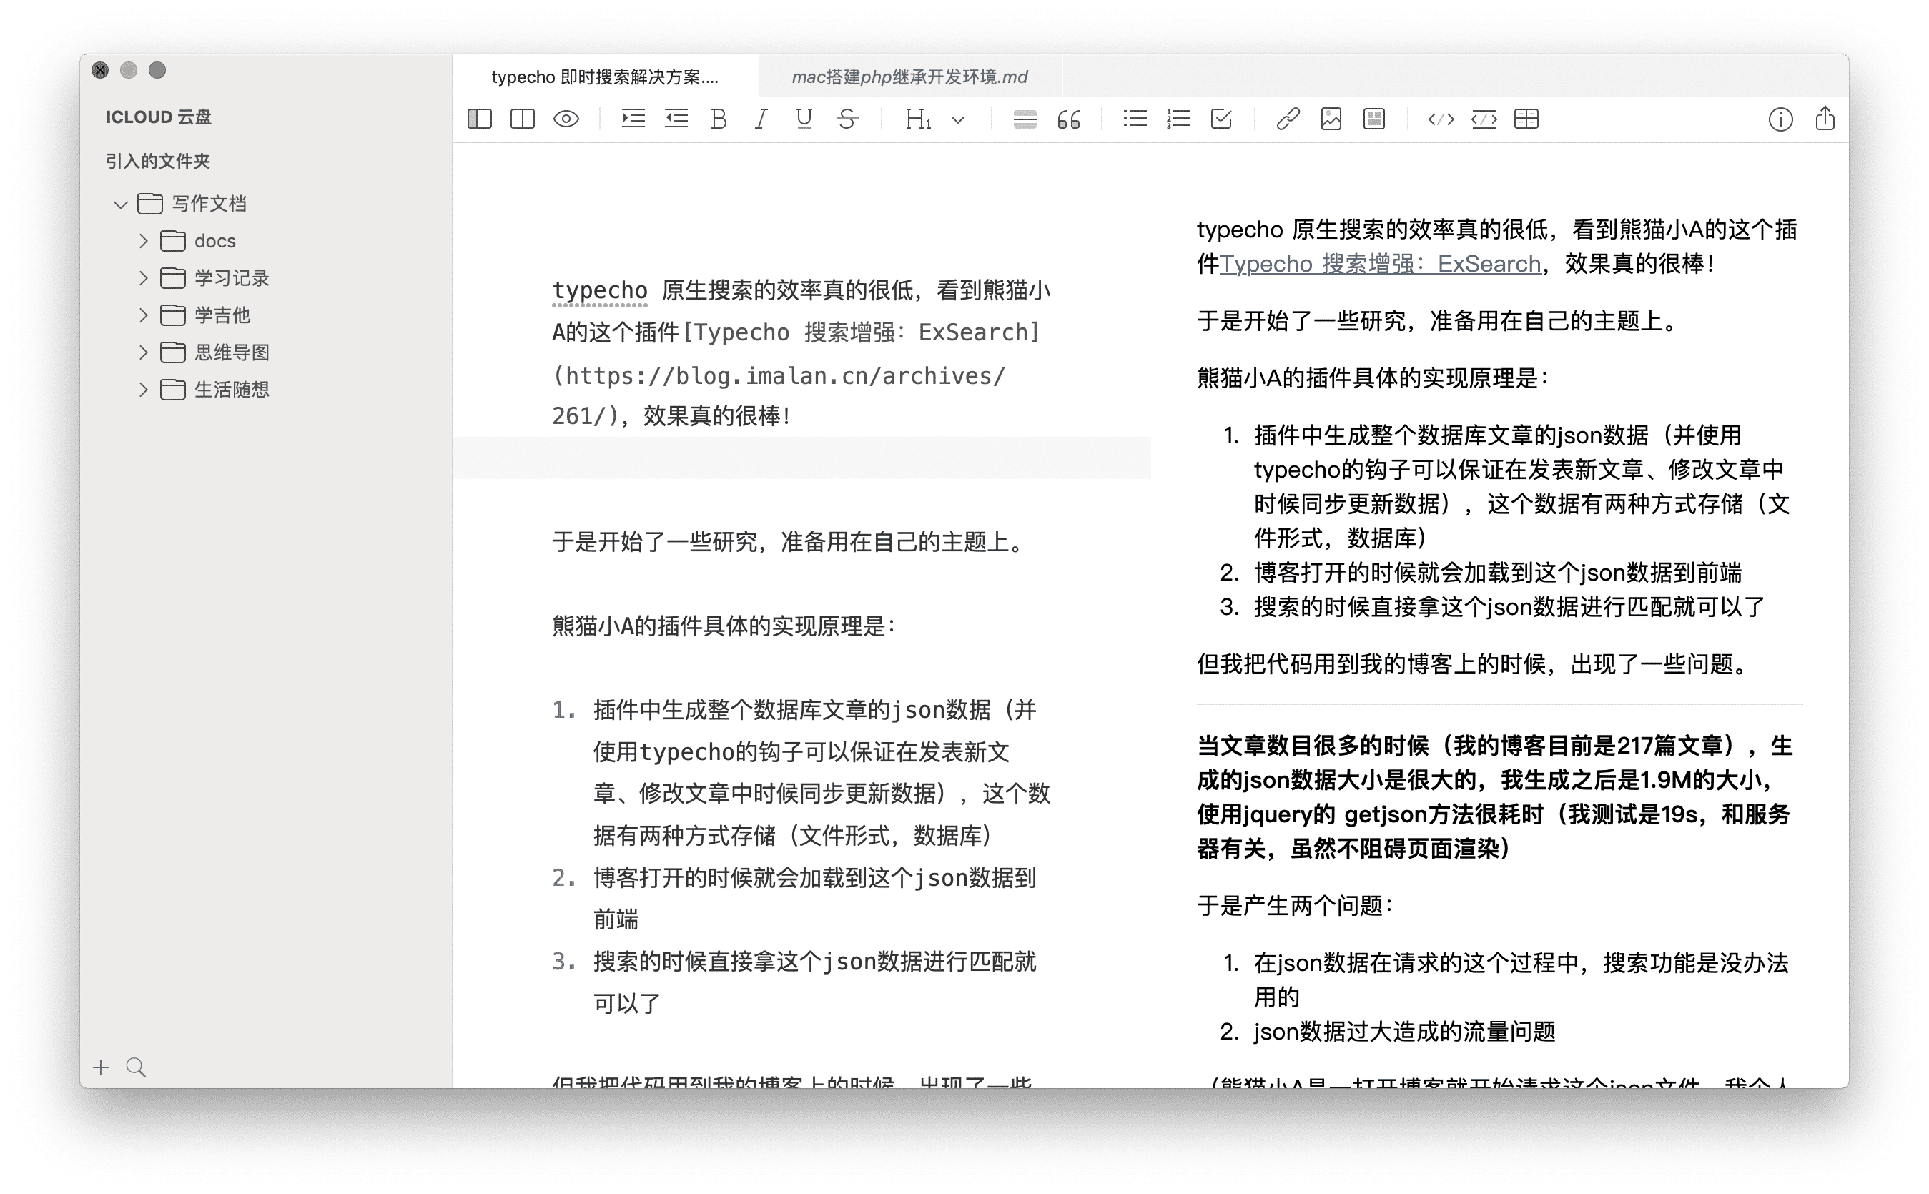Insert image
Viewport: 1929px width, 1194px height.
click(1331, 119)
